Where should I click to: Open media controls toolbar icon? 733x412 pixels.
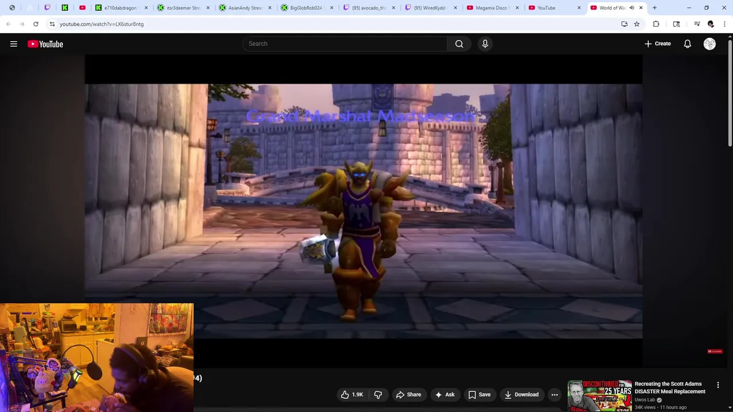pyautogui.click(x=697, y=24)
